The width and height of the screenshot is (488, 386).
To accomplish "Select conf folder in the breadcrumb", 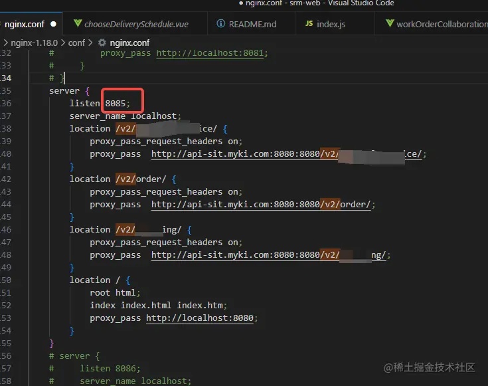I will click(76, 43).
